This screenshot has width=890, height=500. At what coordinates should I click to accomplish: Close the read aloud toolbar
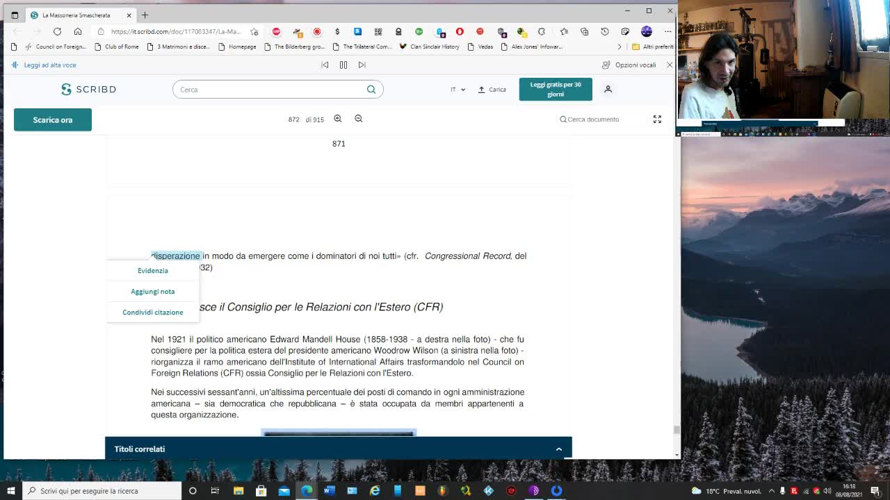(670, 65)
